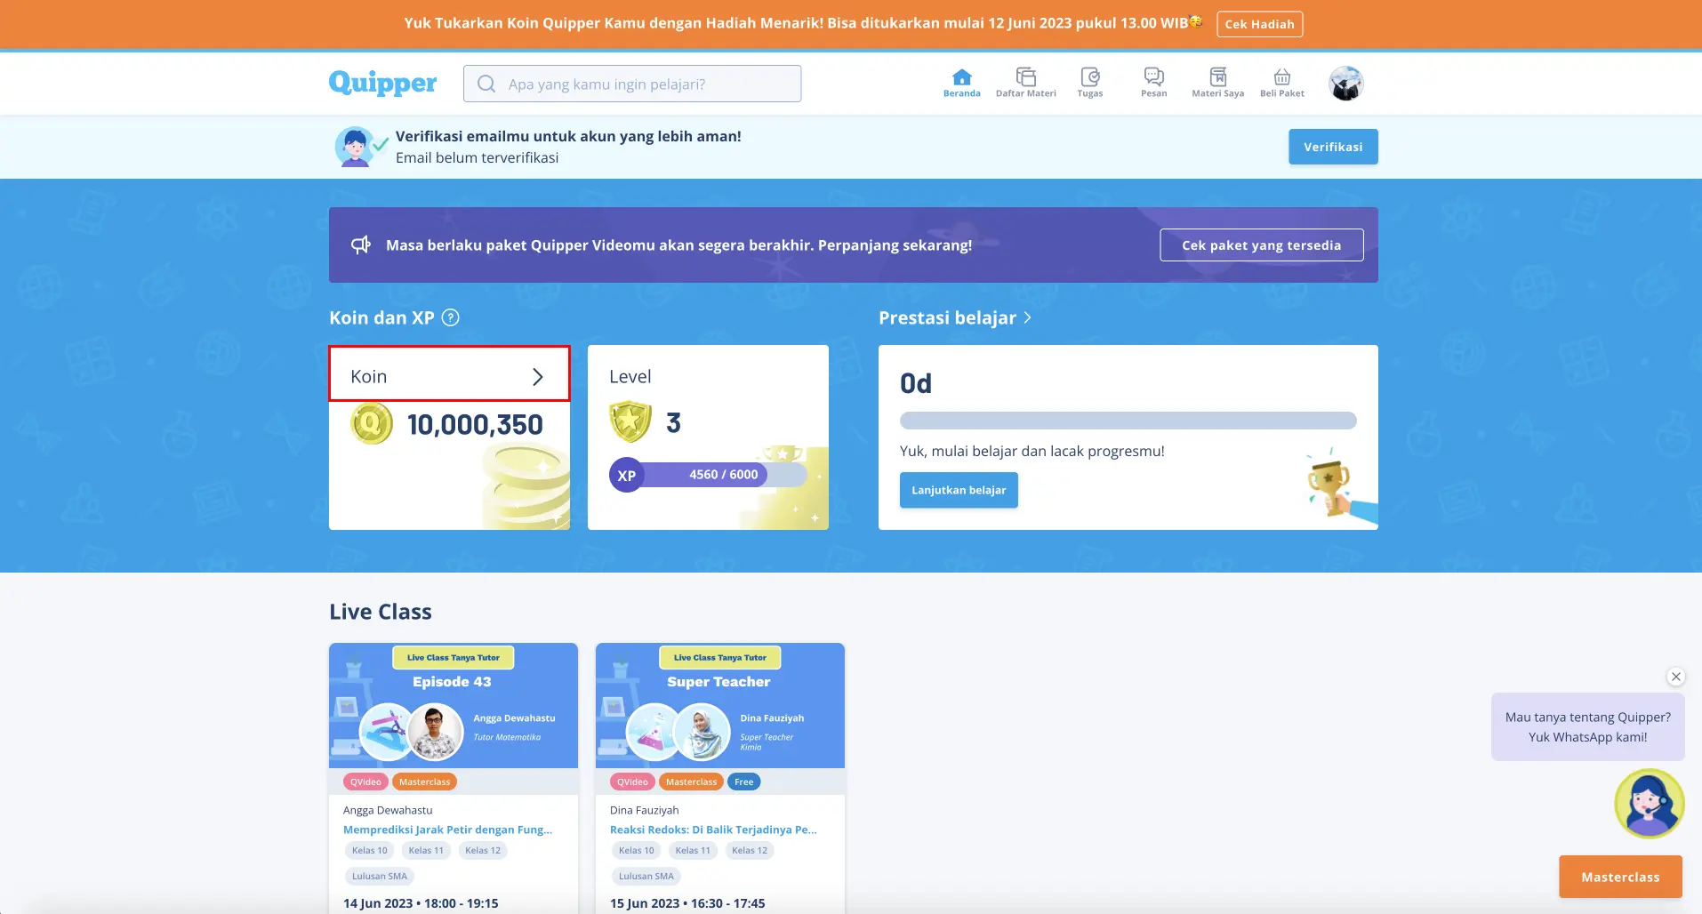Click Cek paket yang tersedia
Image resolution: width=1702 pixels, height=914 pixels.
point(1261,245)
